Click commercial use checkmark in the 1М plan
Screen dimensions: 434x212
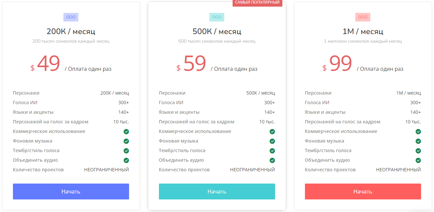click(418, 132)
